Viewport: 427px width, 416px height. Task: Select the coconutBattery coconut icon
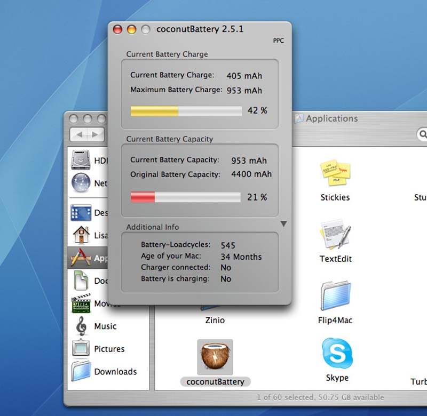[215, 357]
